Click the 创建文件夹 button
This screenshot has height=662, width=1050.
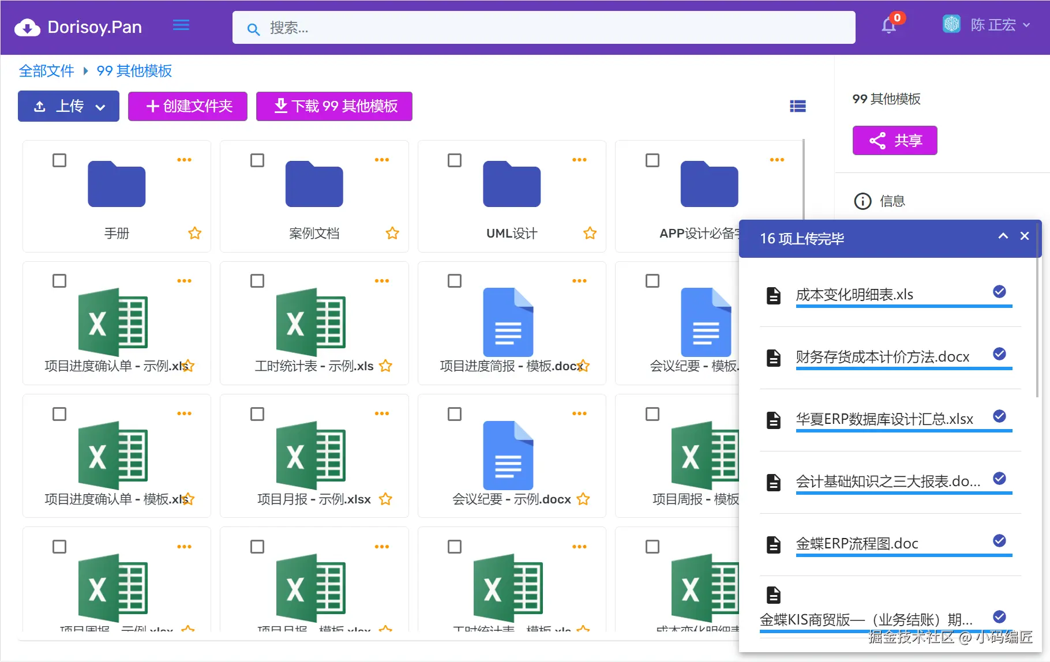(x=187, y=106)
